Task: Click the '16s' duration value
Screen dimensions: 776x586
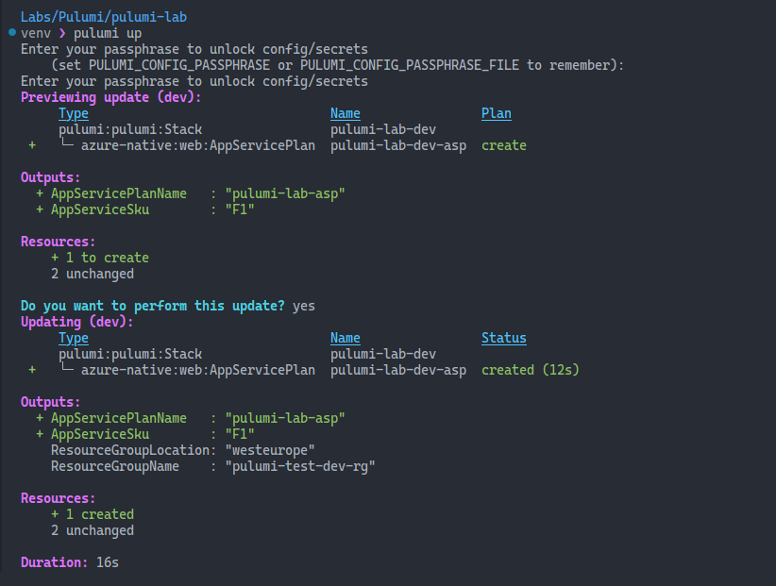Action: tap(108, 562)
